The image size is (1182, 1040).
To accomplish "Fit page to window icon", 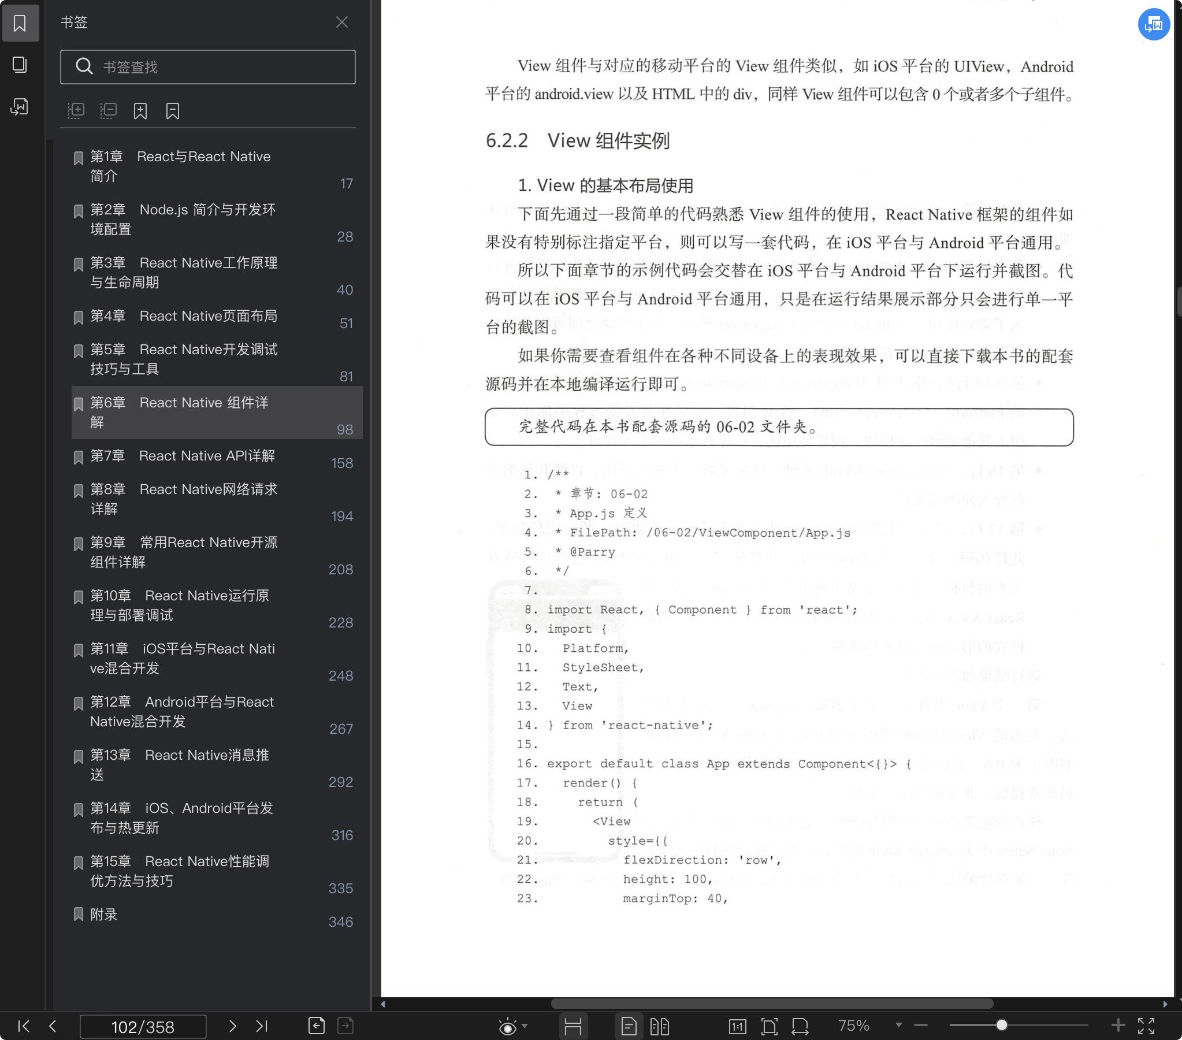I will [x=769, y=1027].
